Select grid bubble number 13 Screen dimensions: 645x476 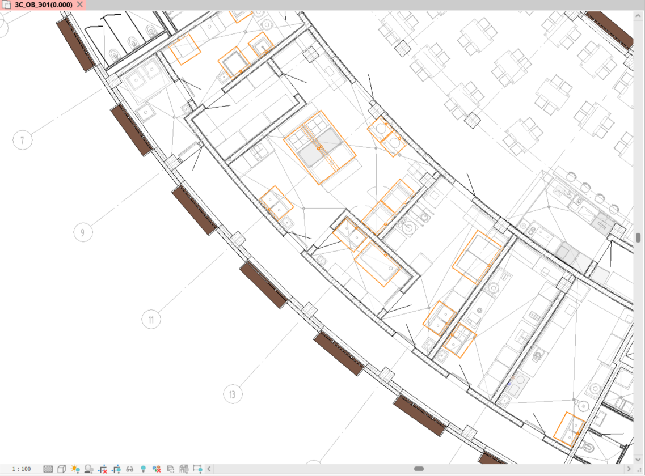point(232,394)
